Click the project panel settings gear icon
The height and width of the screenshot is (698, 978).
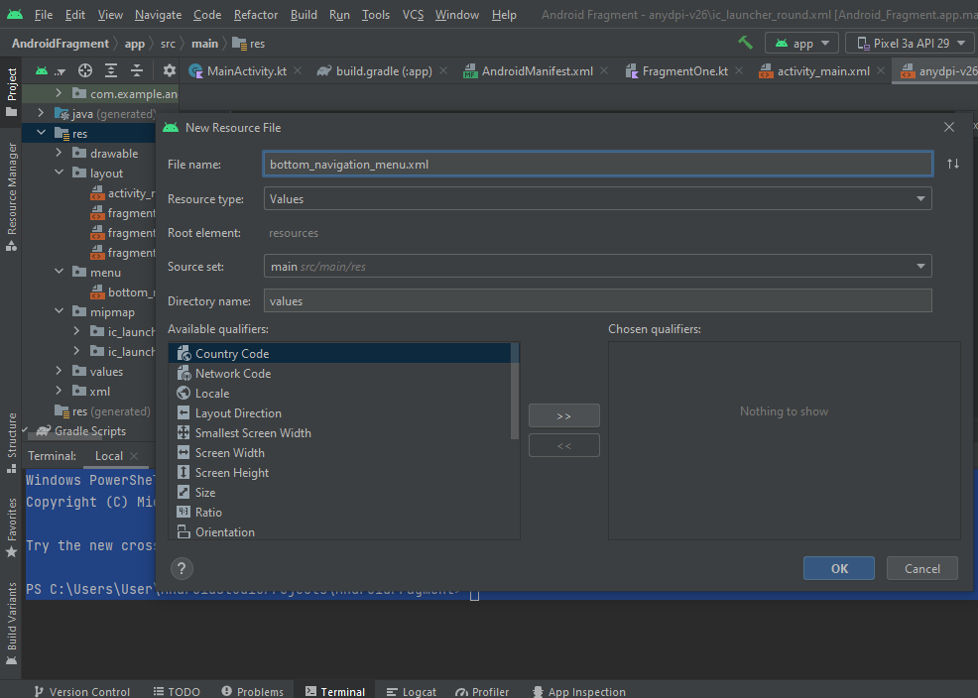tap(169, 70)
